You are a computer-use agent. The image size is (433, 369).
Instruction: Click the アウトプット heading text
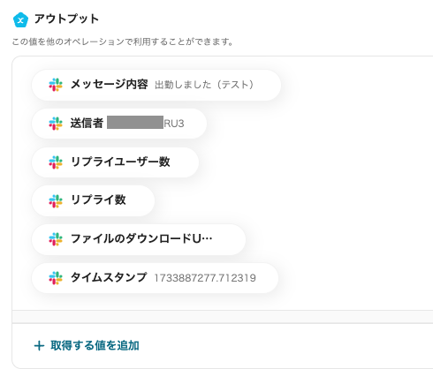pyautogui.click(x=66, y=19)
